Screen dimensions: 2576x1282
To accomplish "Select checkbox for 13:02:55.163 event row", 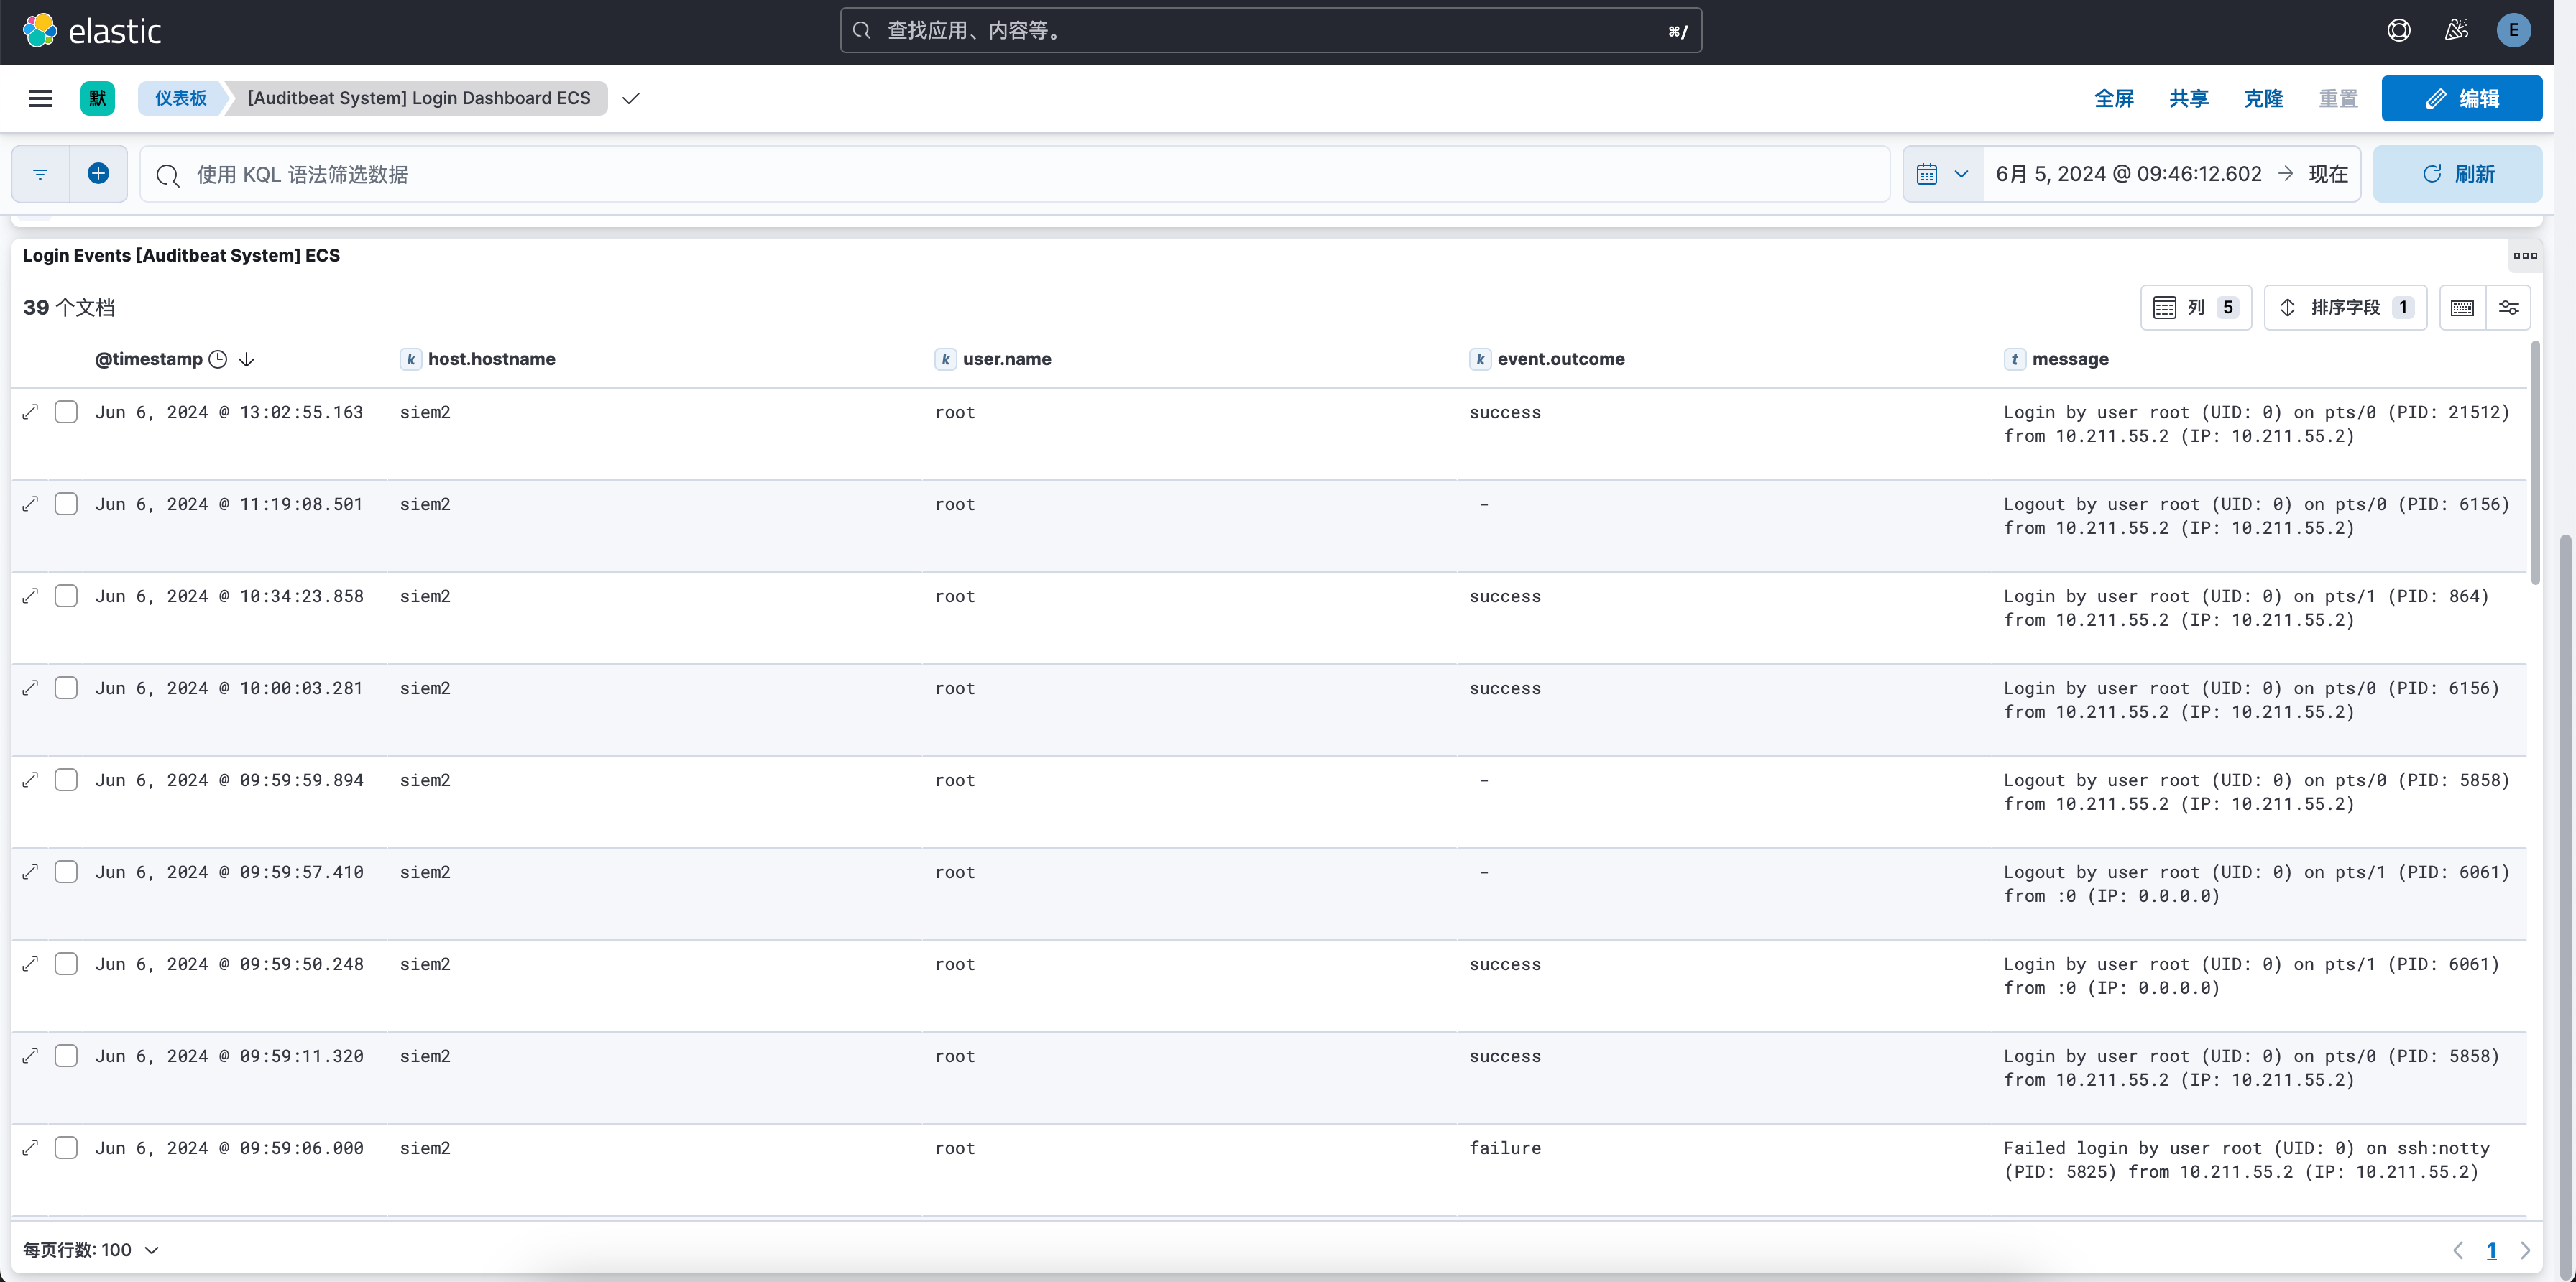I will click(x=66, y=412).
